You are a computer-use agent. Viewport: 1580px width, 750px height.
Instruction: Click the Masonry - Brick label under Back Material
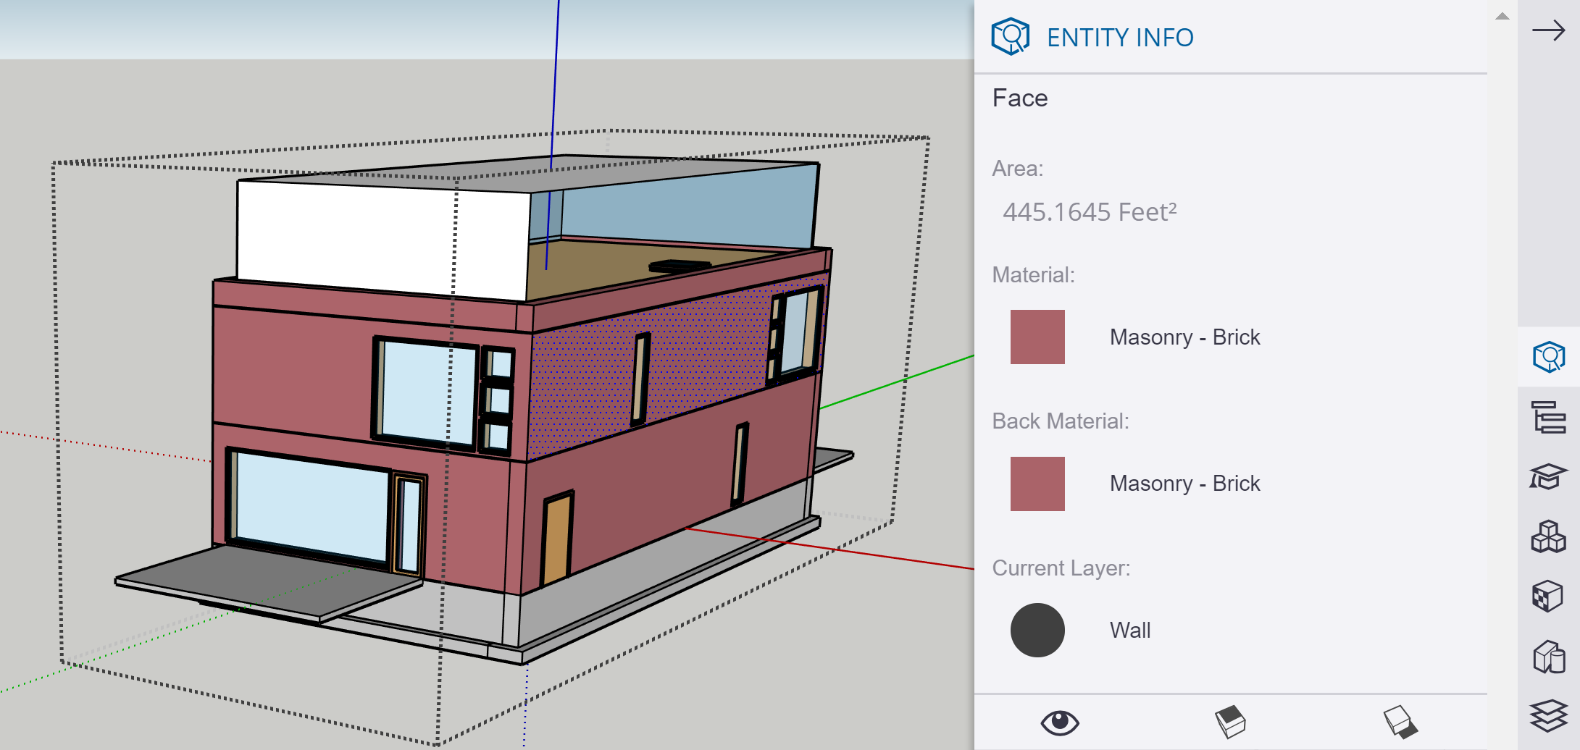(1184, 484)
